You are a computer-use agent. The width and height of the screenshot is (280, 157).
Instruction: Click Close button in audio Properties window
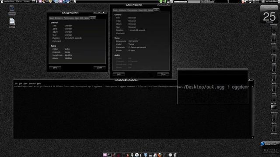[x=99, y=68]
